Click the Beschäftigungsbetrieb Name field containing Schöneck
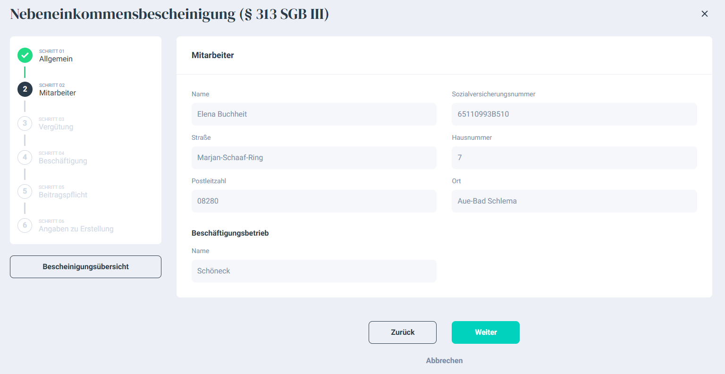Image resolution: width=725 pixels, height=374 pixels. [314, 271]
